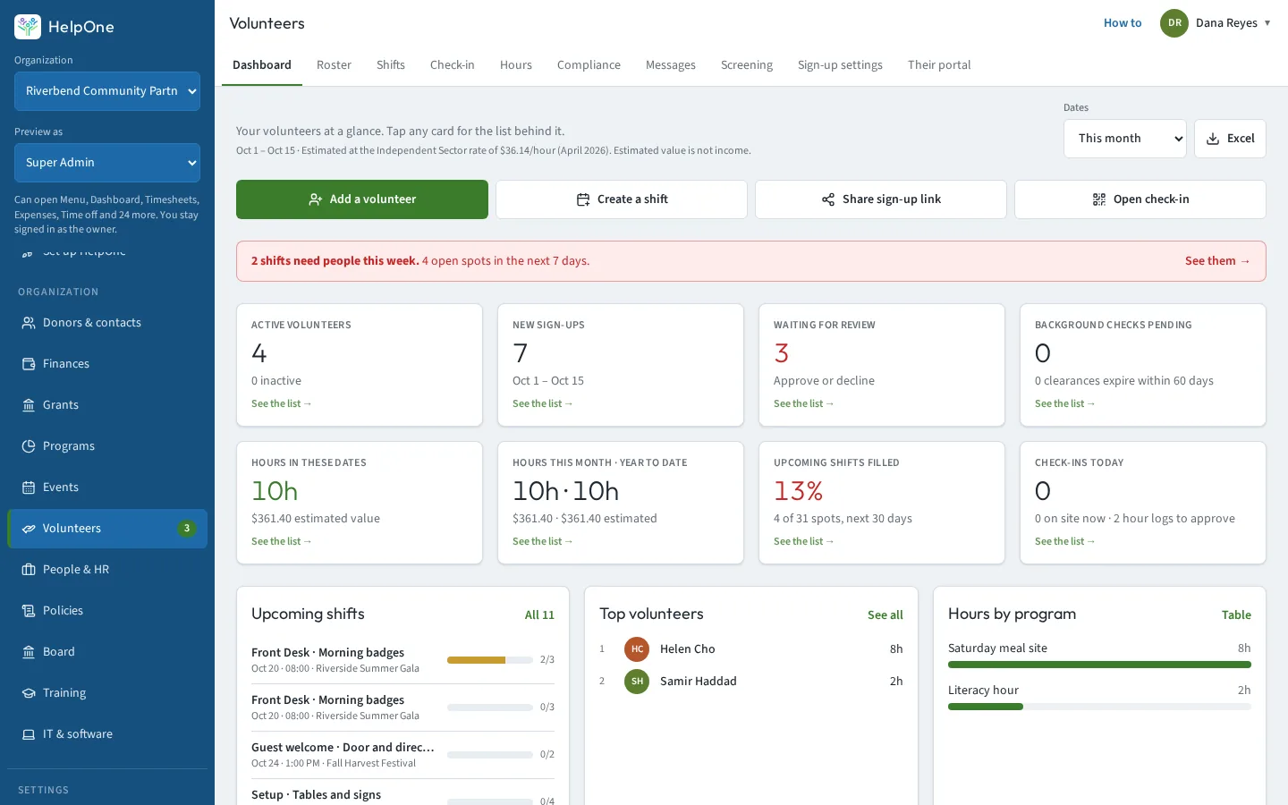
Task: Click the Helen Cho name
Action: [x=688, y=649]
